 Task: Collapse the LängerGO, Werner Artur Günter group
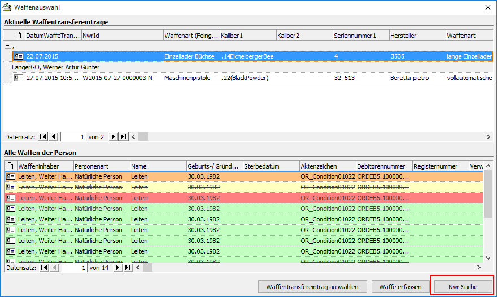7,67
